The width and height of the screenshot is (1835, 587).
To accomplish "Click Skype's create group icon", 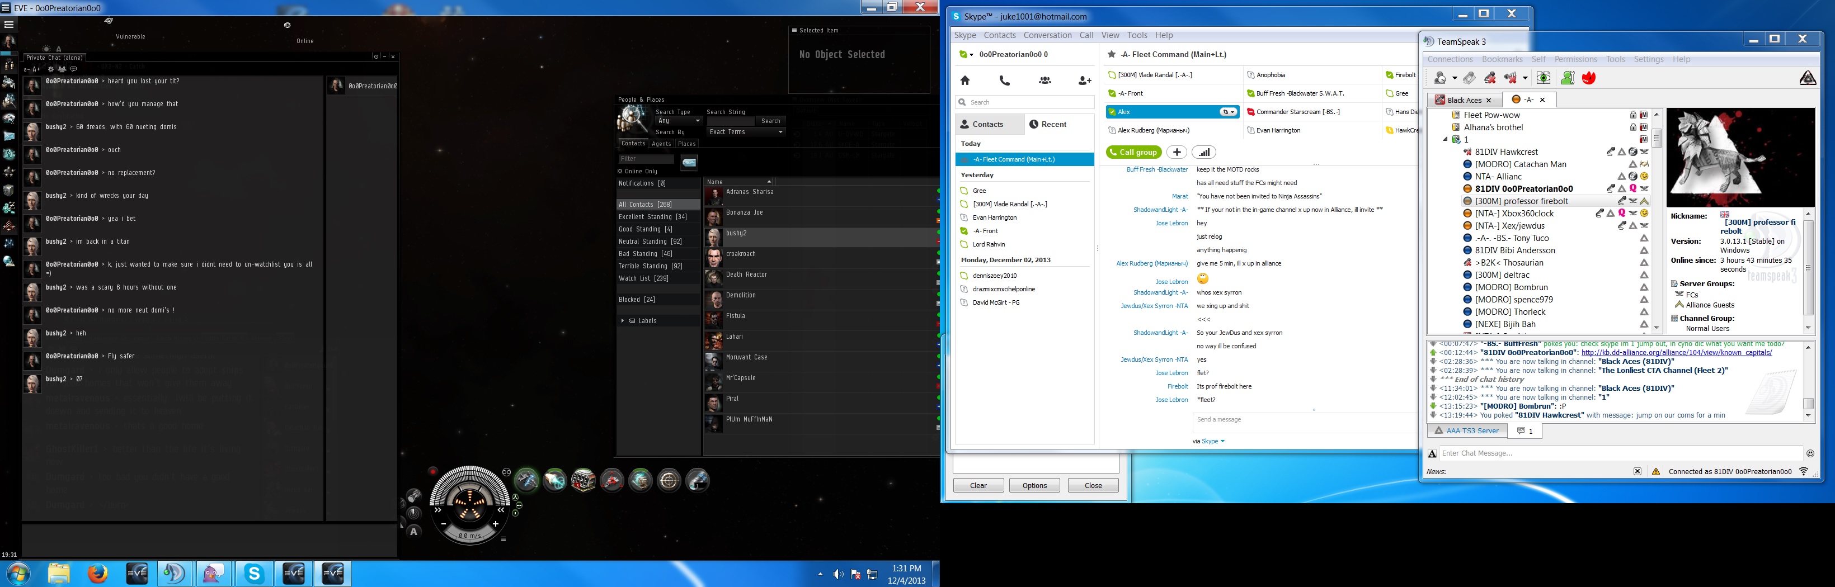I will coord(1045,81).
